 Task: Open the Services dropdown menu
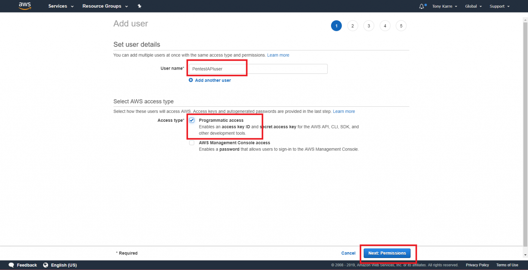click(x=61, y=6)
